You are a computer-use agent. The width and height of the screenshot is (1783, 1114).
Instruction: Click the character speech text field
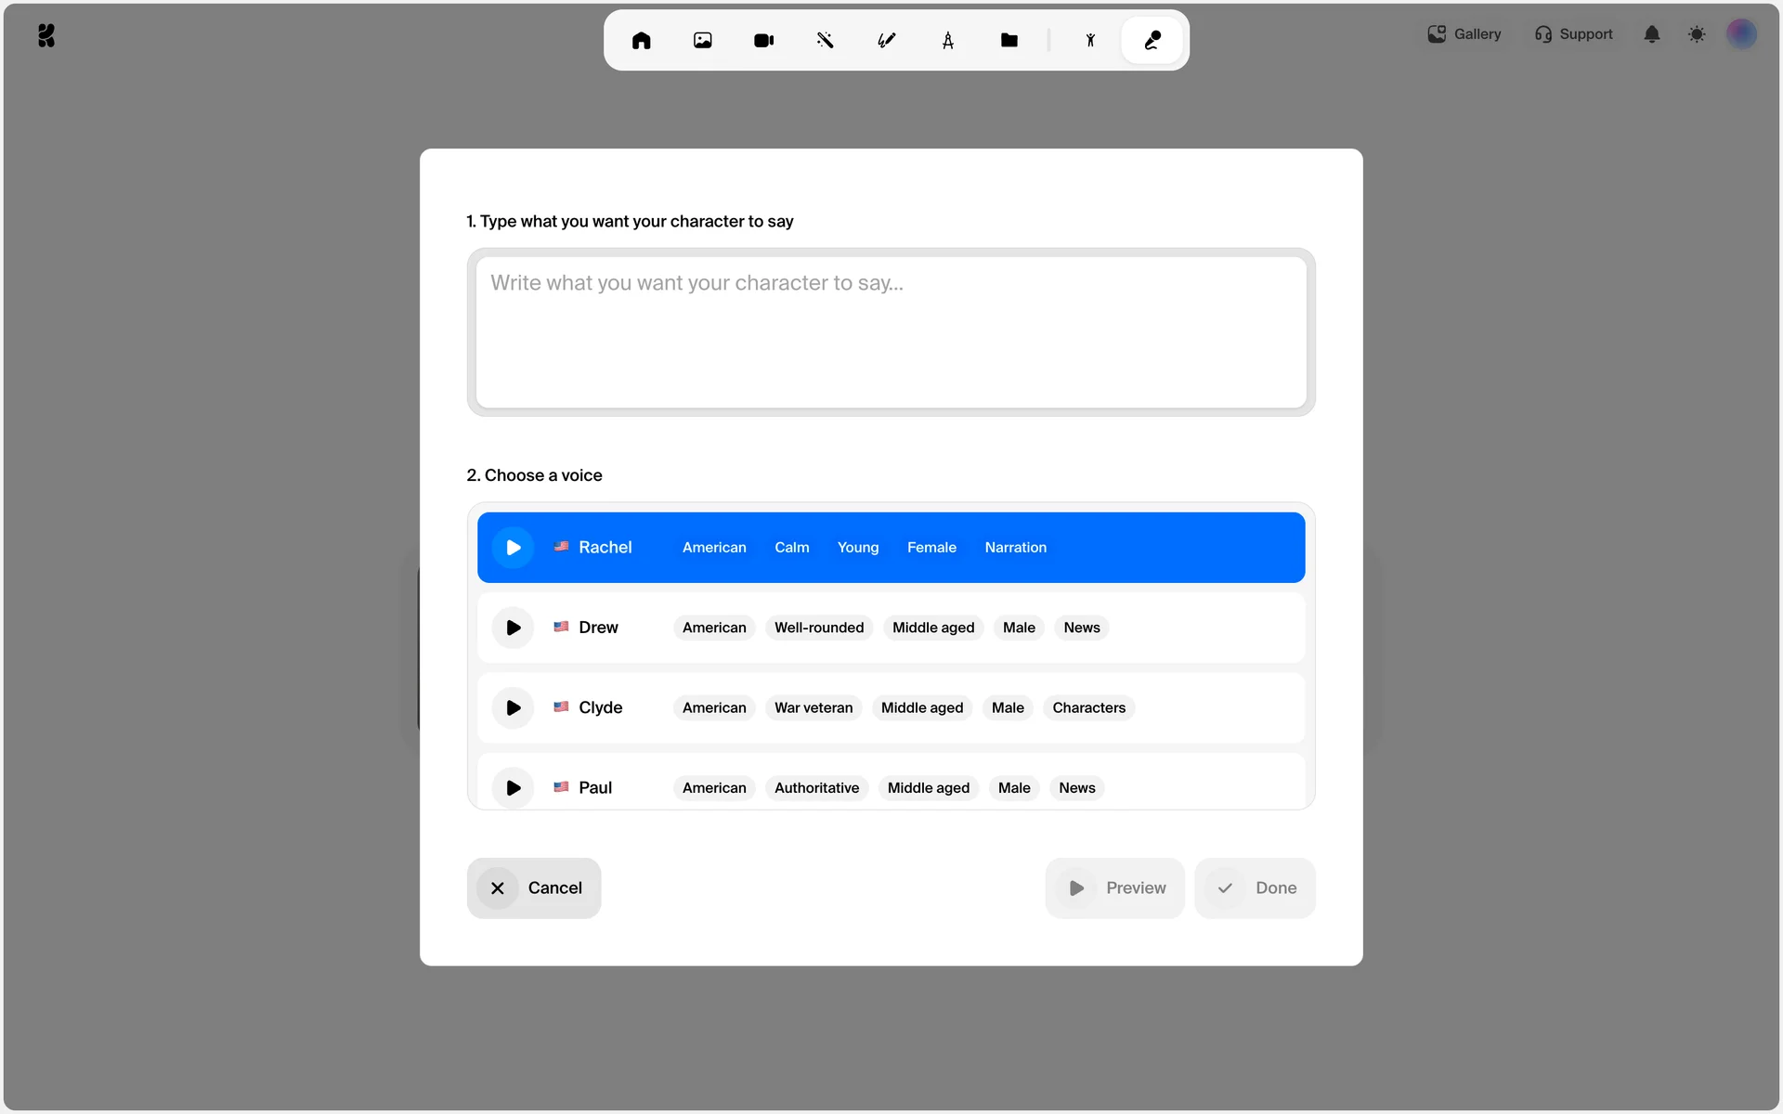click(x=891, y=331)
